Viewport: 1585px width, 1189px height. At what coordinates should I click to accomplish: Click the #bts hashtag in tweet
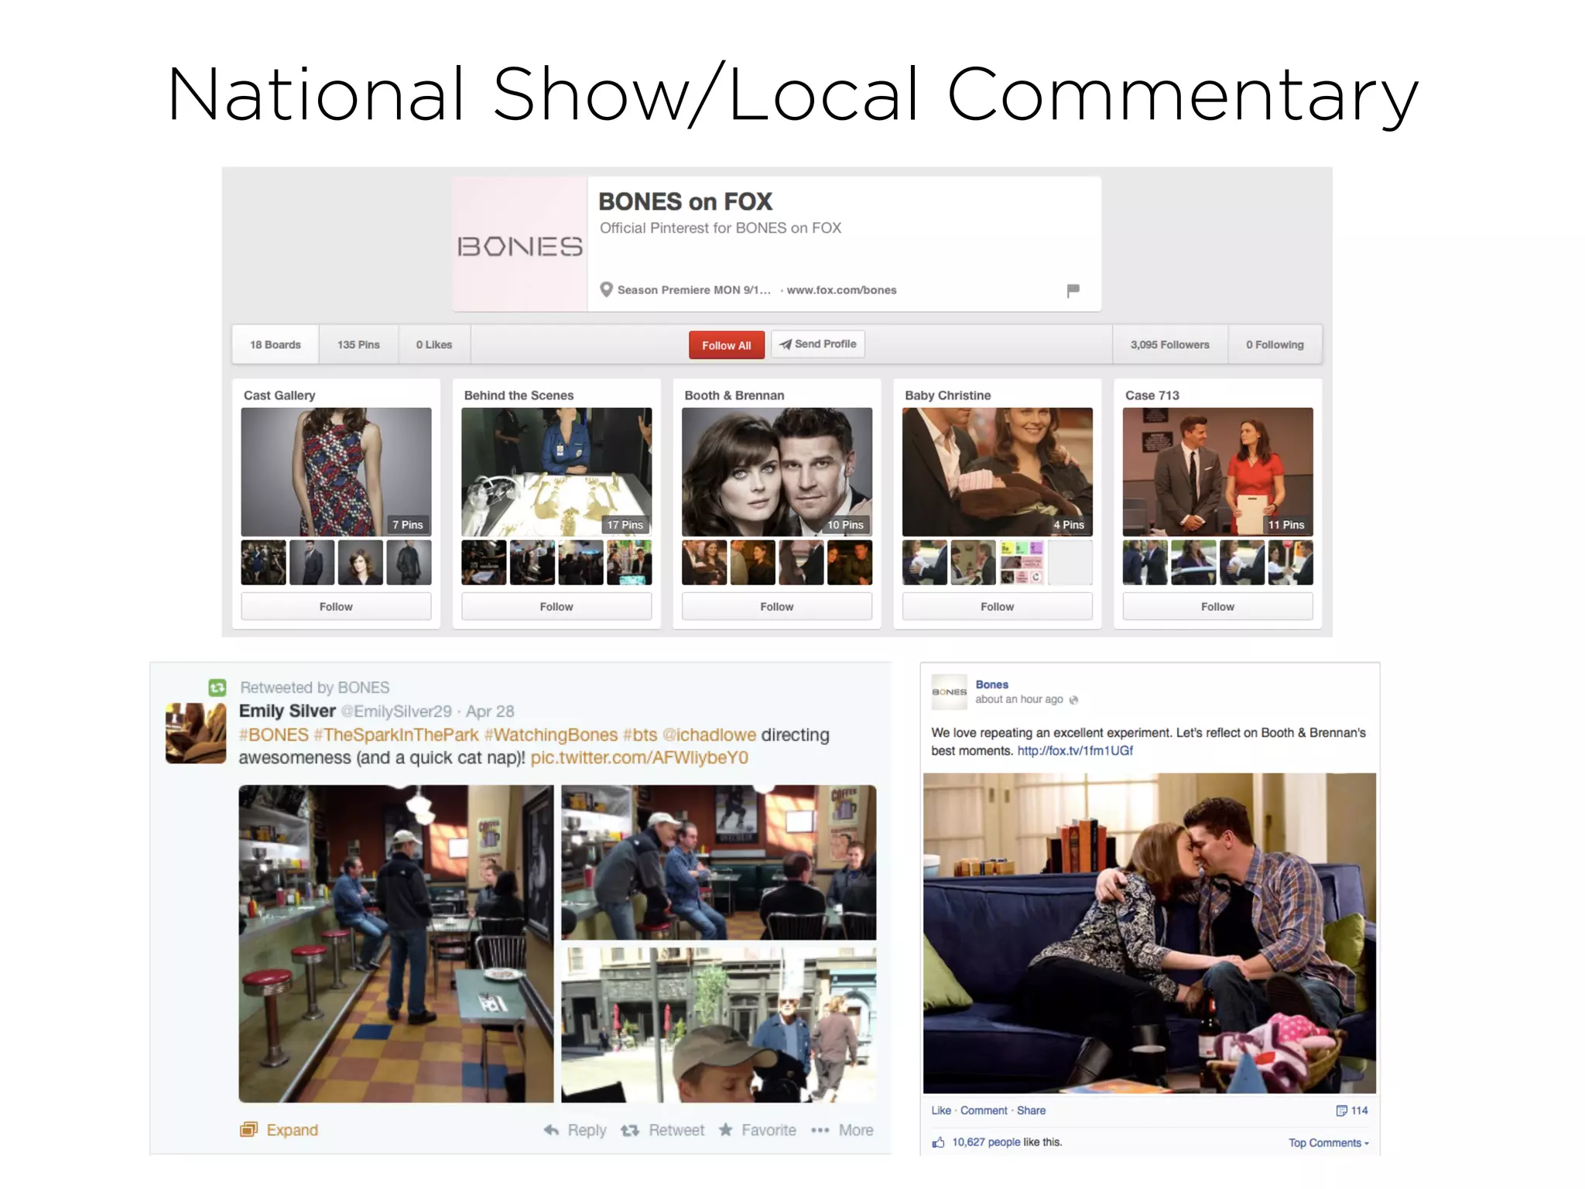coord(641,735)
